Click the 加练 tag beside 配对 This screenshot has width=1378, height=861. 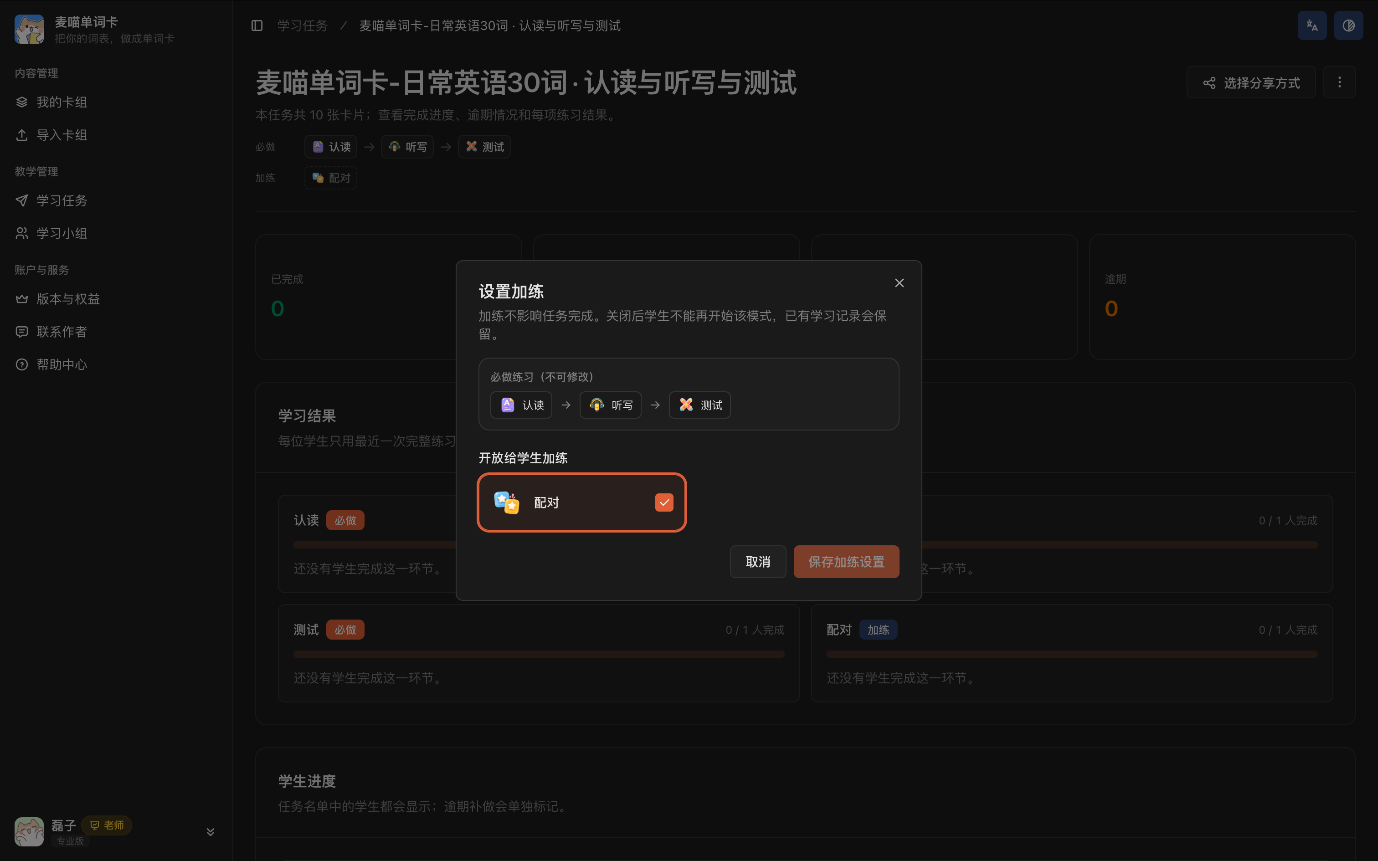pos(878,630)
